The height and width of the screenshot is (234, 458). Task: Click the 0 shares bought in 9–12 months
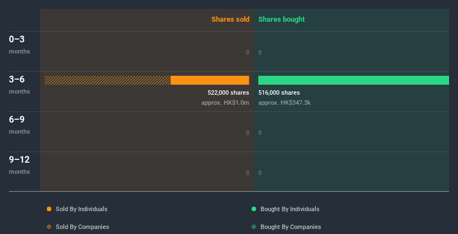coord(260,173)
